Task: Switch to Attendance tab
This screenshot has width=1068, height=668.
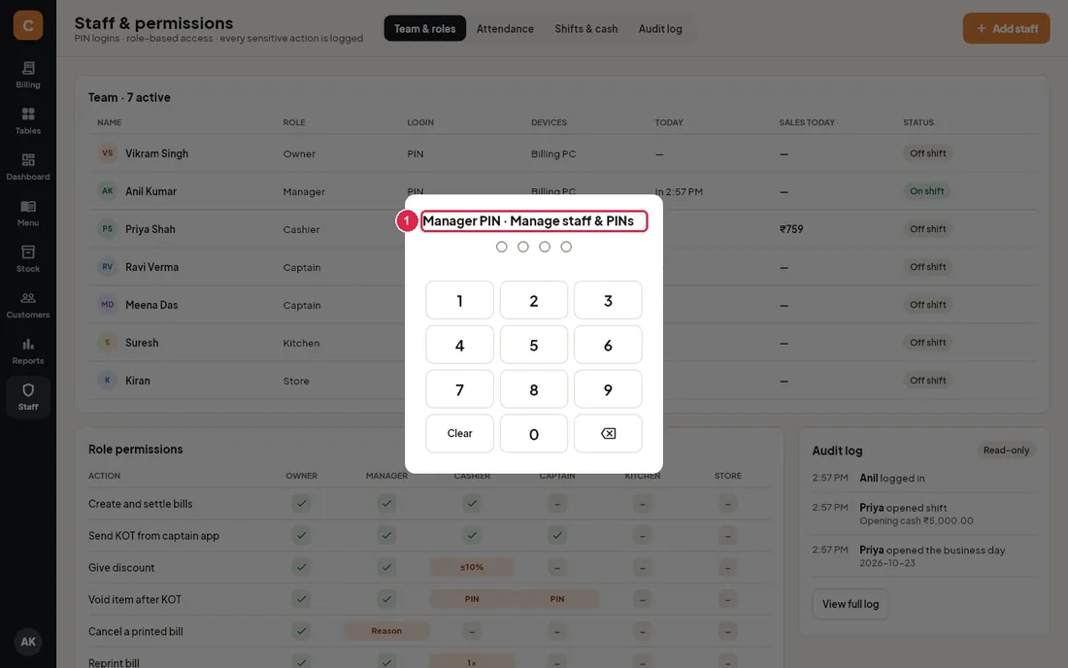Action: [x=505, y=28]
